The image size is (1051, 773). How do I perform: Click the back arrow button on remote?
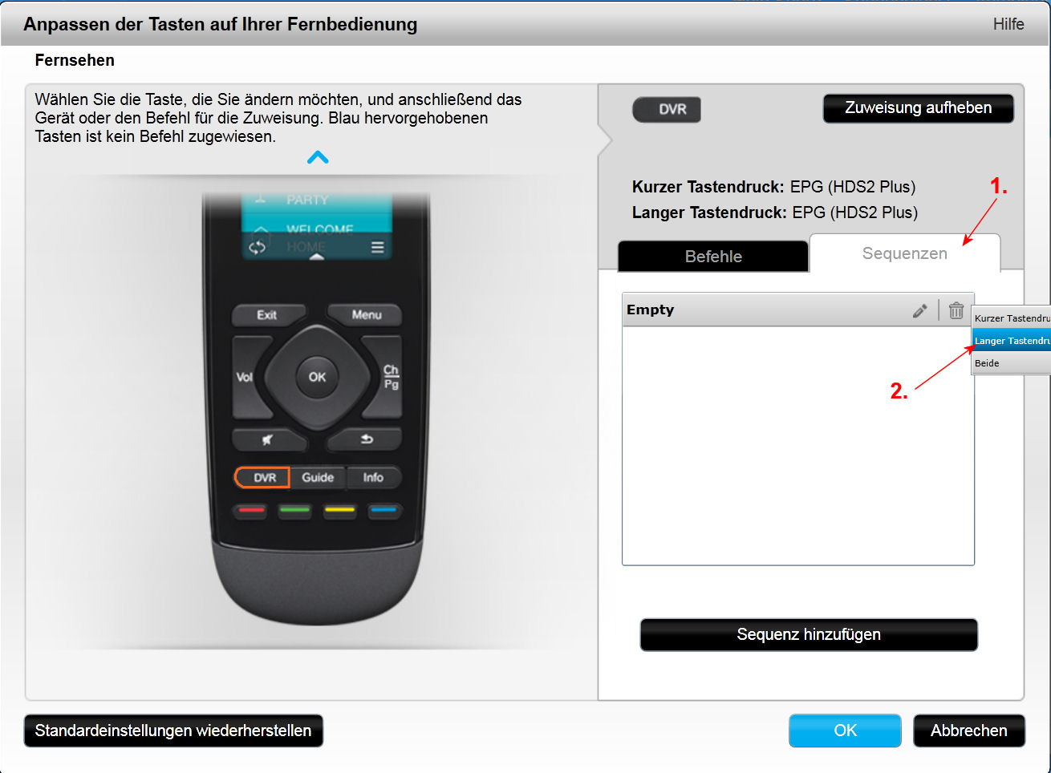366,439
